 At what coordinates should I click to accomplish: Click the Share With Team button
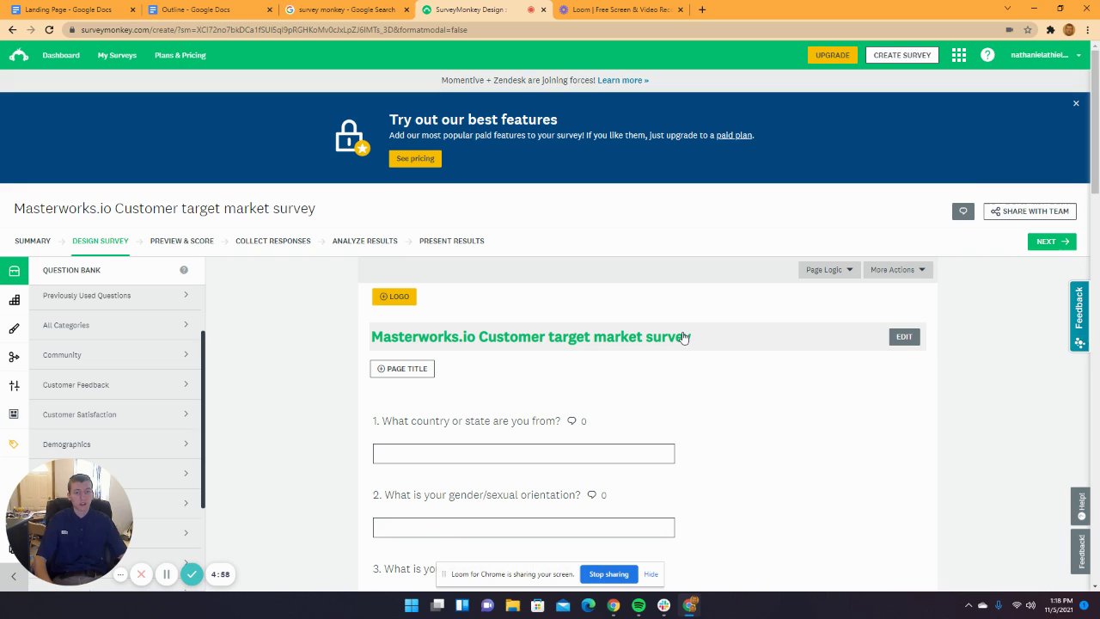[x=1030, y=211]
